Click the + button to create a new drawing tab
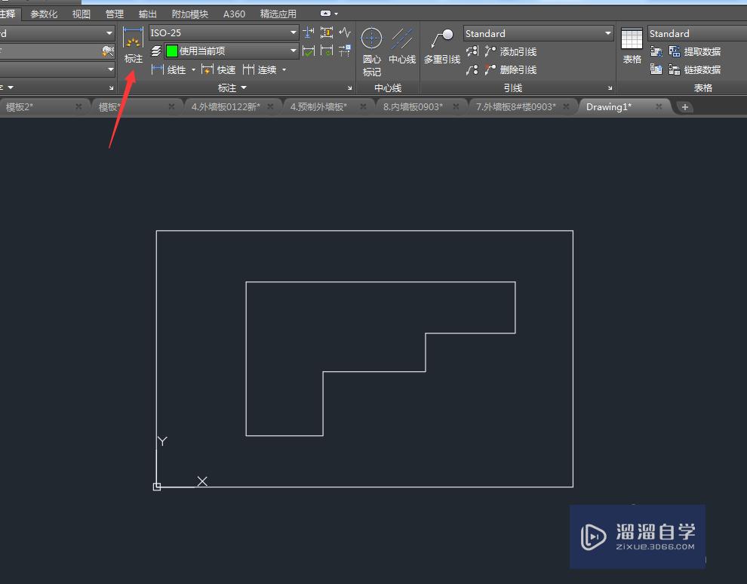747x584 pixels. (x=685, y=106)
